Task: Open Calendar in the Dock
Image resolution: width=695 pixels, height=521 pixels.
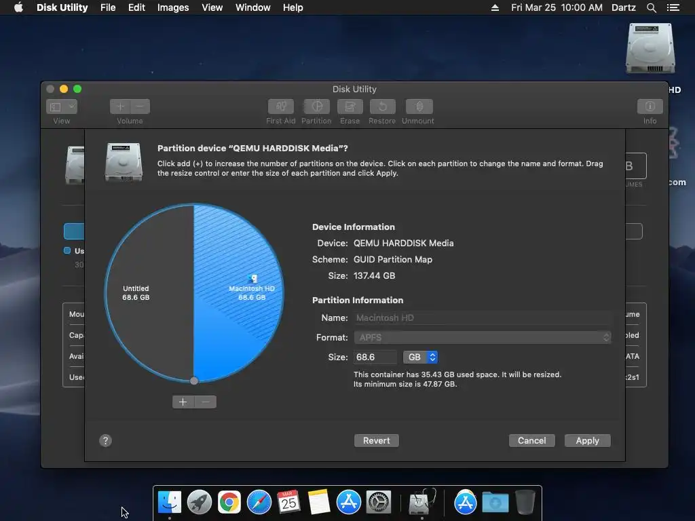Action: (x=289, y=503)
